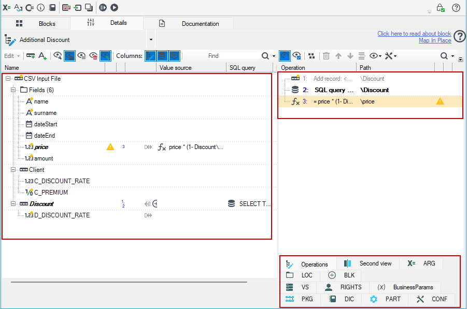This screenshot has width=467, height=309.
Task: Open the info circle icon in top toolbar
Action: pos(41,7)
